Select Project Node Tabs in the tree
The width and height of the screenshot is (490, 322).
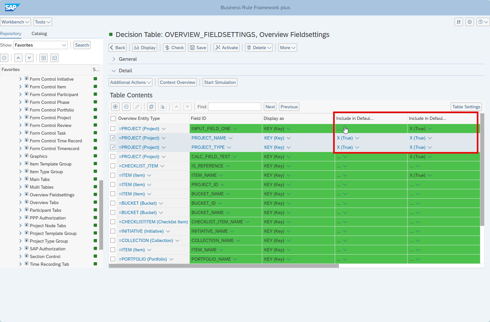click(x=48, y=226)
